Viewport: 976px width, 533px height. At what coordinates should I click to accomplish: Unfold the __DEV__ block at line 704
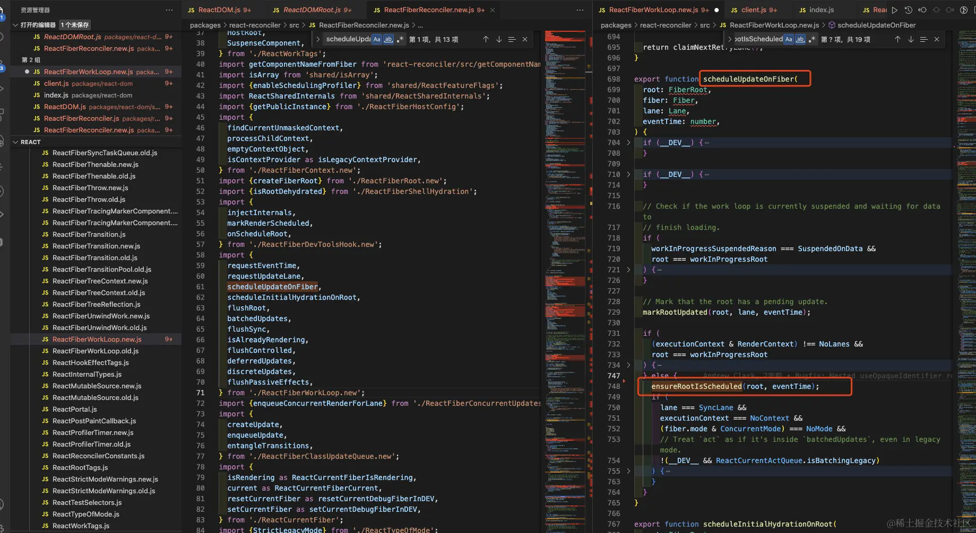629,143
